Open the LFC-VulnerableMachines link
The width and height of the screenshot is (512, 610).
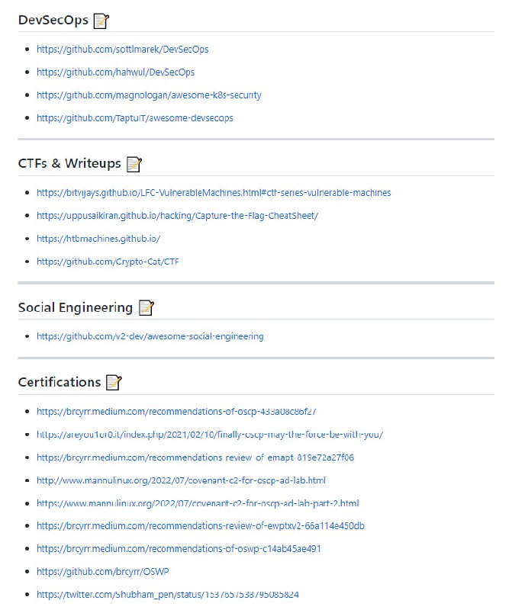pyautogui.click(x=214, y=192)
